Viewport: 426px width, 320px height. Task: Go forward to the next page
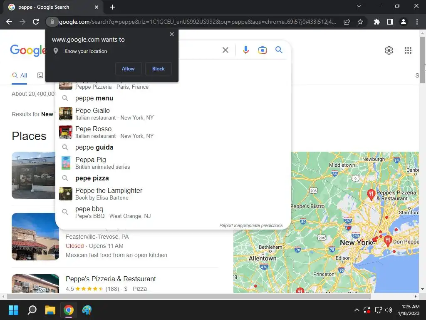(22, 22)
